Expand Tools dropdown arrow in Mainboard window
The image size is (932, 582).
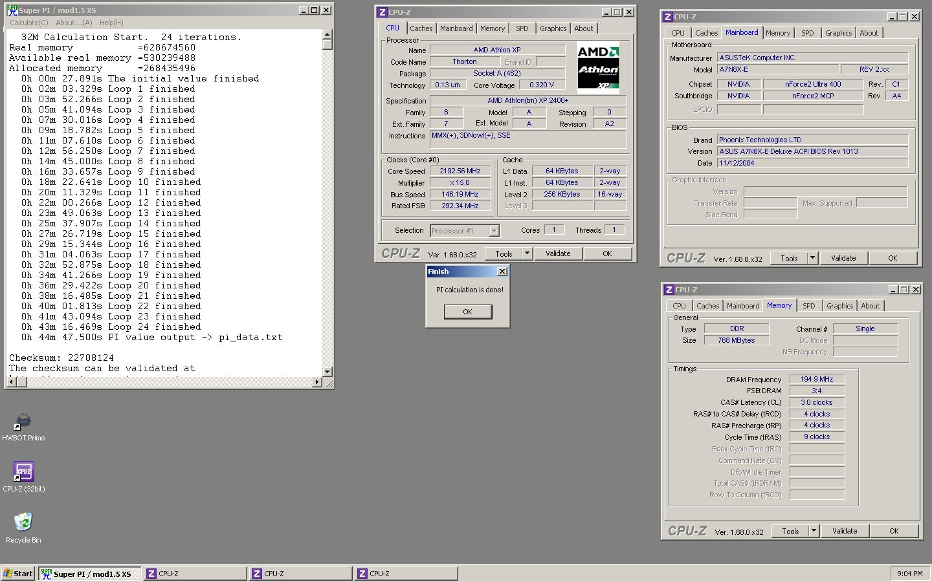[812, 258]
